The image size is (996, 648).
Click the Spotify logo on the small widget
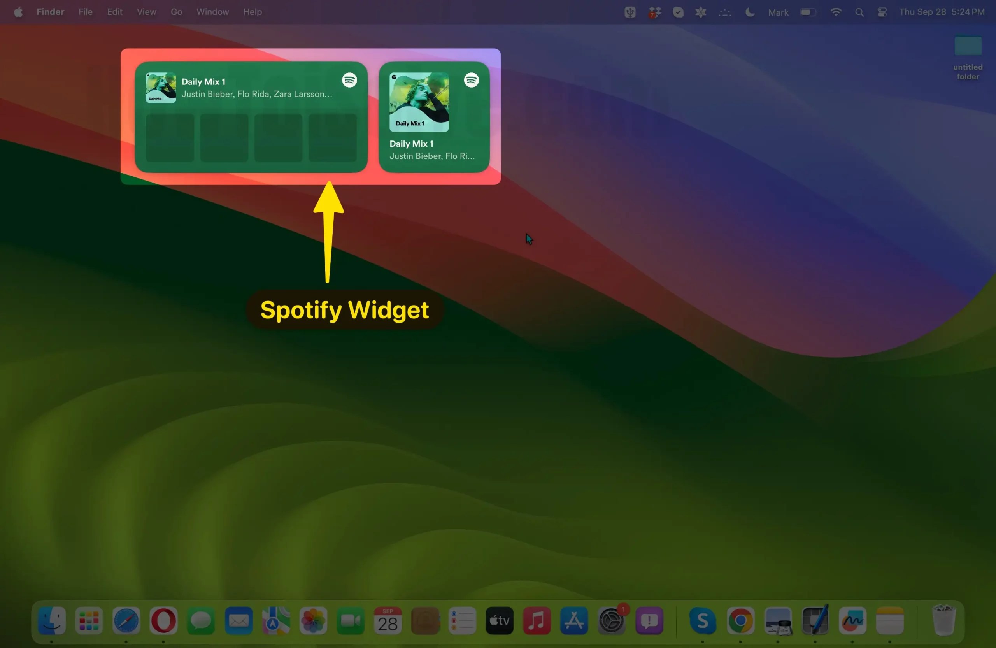pos(472,80)
